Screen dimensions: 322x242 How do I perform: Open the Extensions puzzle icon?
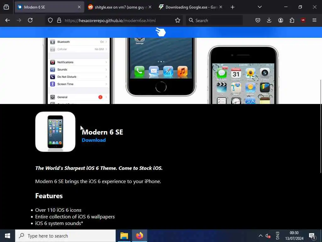click(292, 20)
